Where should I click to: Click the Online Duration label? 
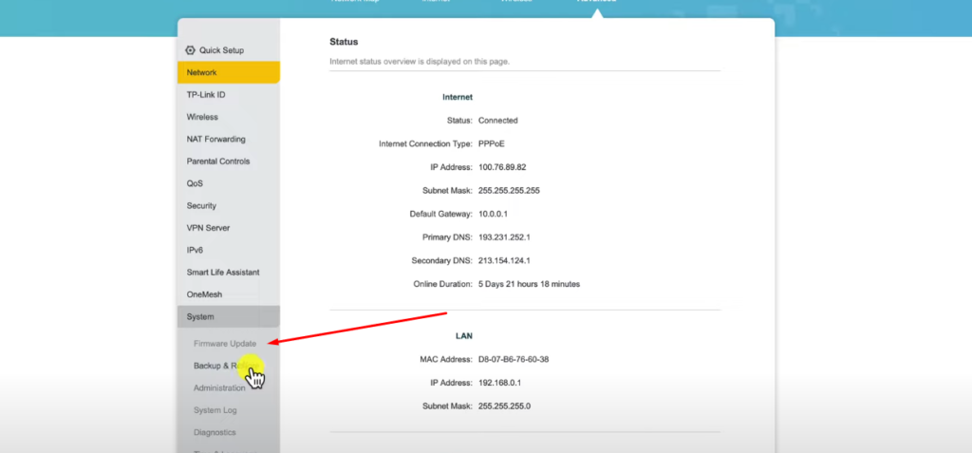pos(443,284)
